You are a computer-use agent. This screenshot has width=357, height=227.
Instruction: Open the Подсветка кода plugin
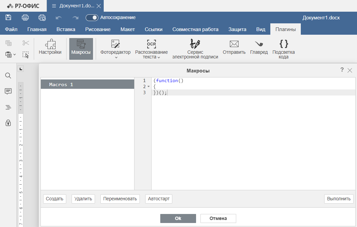[283, 44]
